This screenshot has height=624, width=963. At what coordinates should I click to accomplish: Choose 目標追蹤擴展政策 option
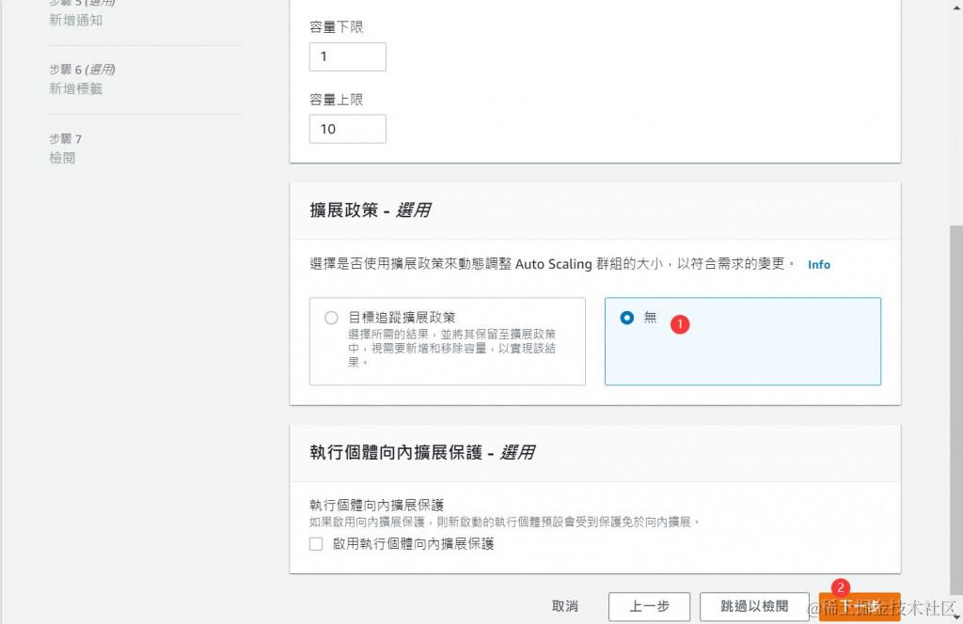(331, 318)
